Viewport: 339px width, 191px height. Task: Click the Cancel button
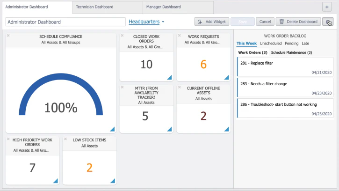tap(265, 22)
